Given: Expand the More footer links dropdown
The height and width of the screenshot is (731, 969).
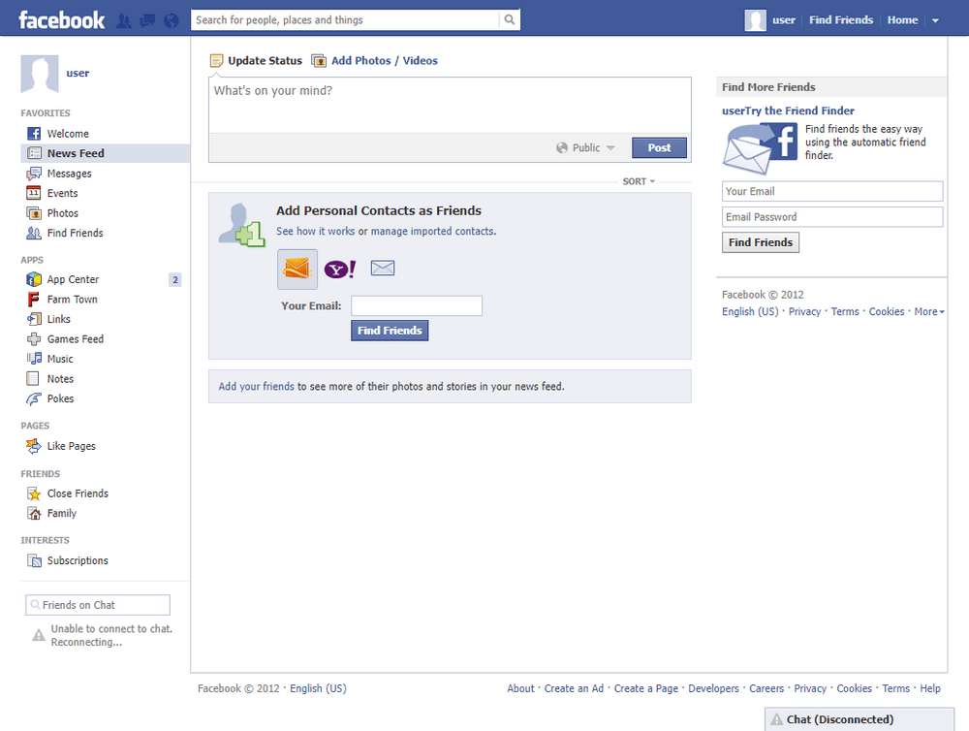Looking at the screenshot, I should coord(928,312).
